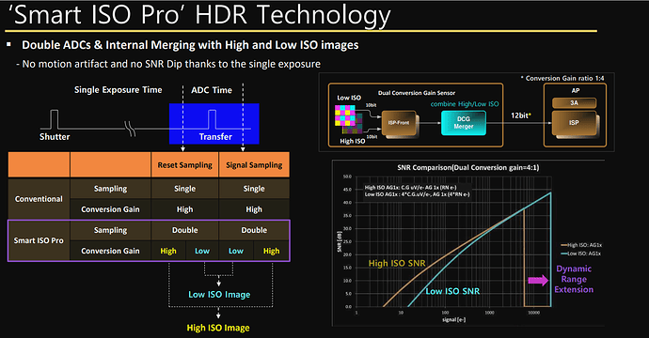649x338 pixels.
Task: Click yellow 'High' under Signal Sampling
Action: [x=271, y=251]
